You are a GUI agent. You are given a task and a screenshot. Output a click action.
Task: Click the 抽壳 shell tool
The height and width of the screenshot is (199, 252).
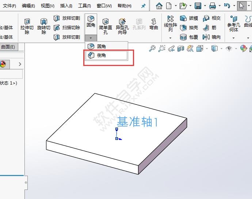pos(189,28)
